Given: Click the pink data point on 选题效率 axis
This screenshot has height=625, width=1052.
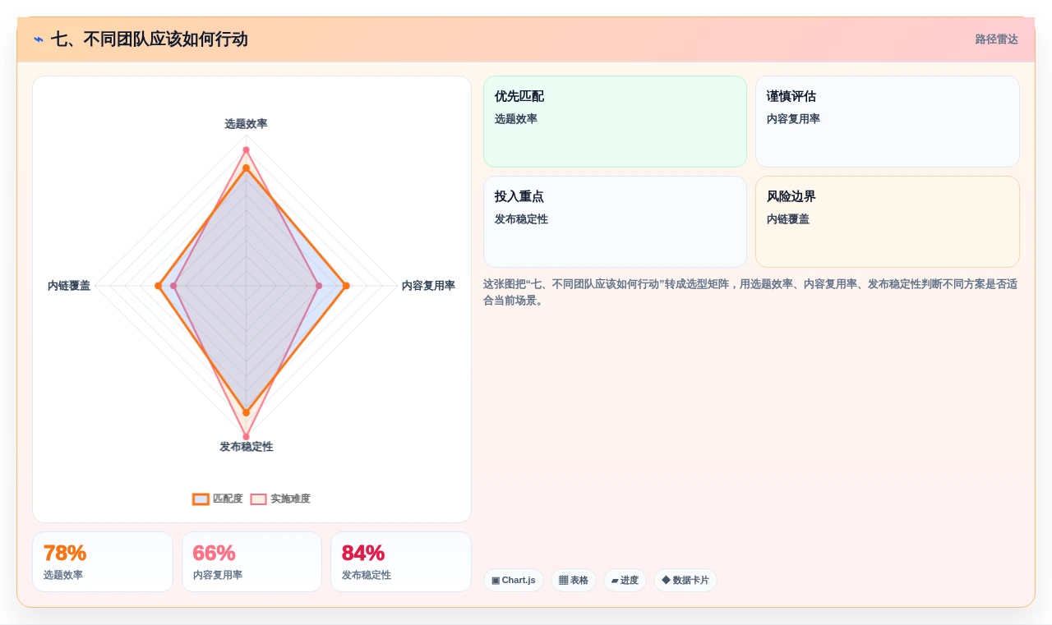Looking at the screenshot, I should click(x=246, y=149).
